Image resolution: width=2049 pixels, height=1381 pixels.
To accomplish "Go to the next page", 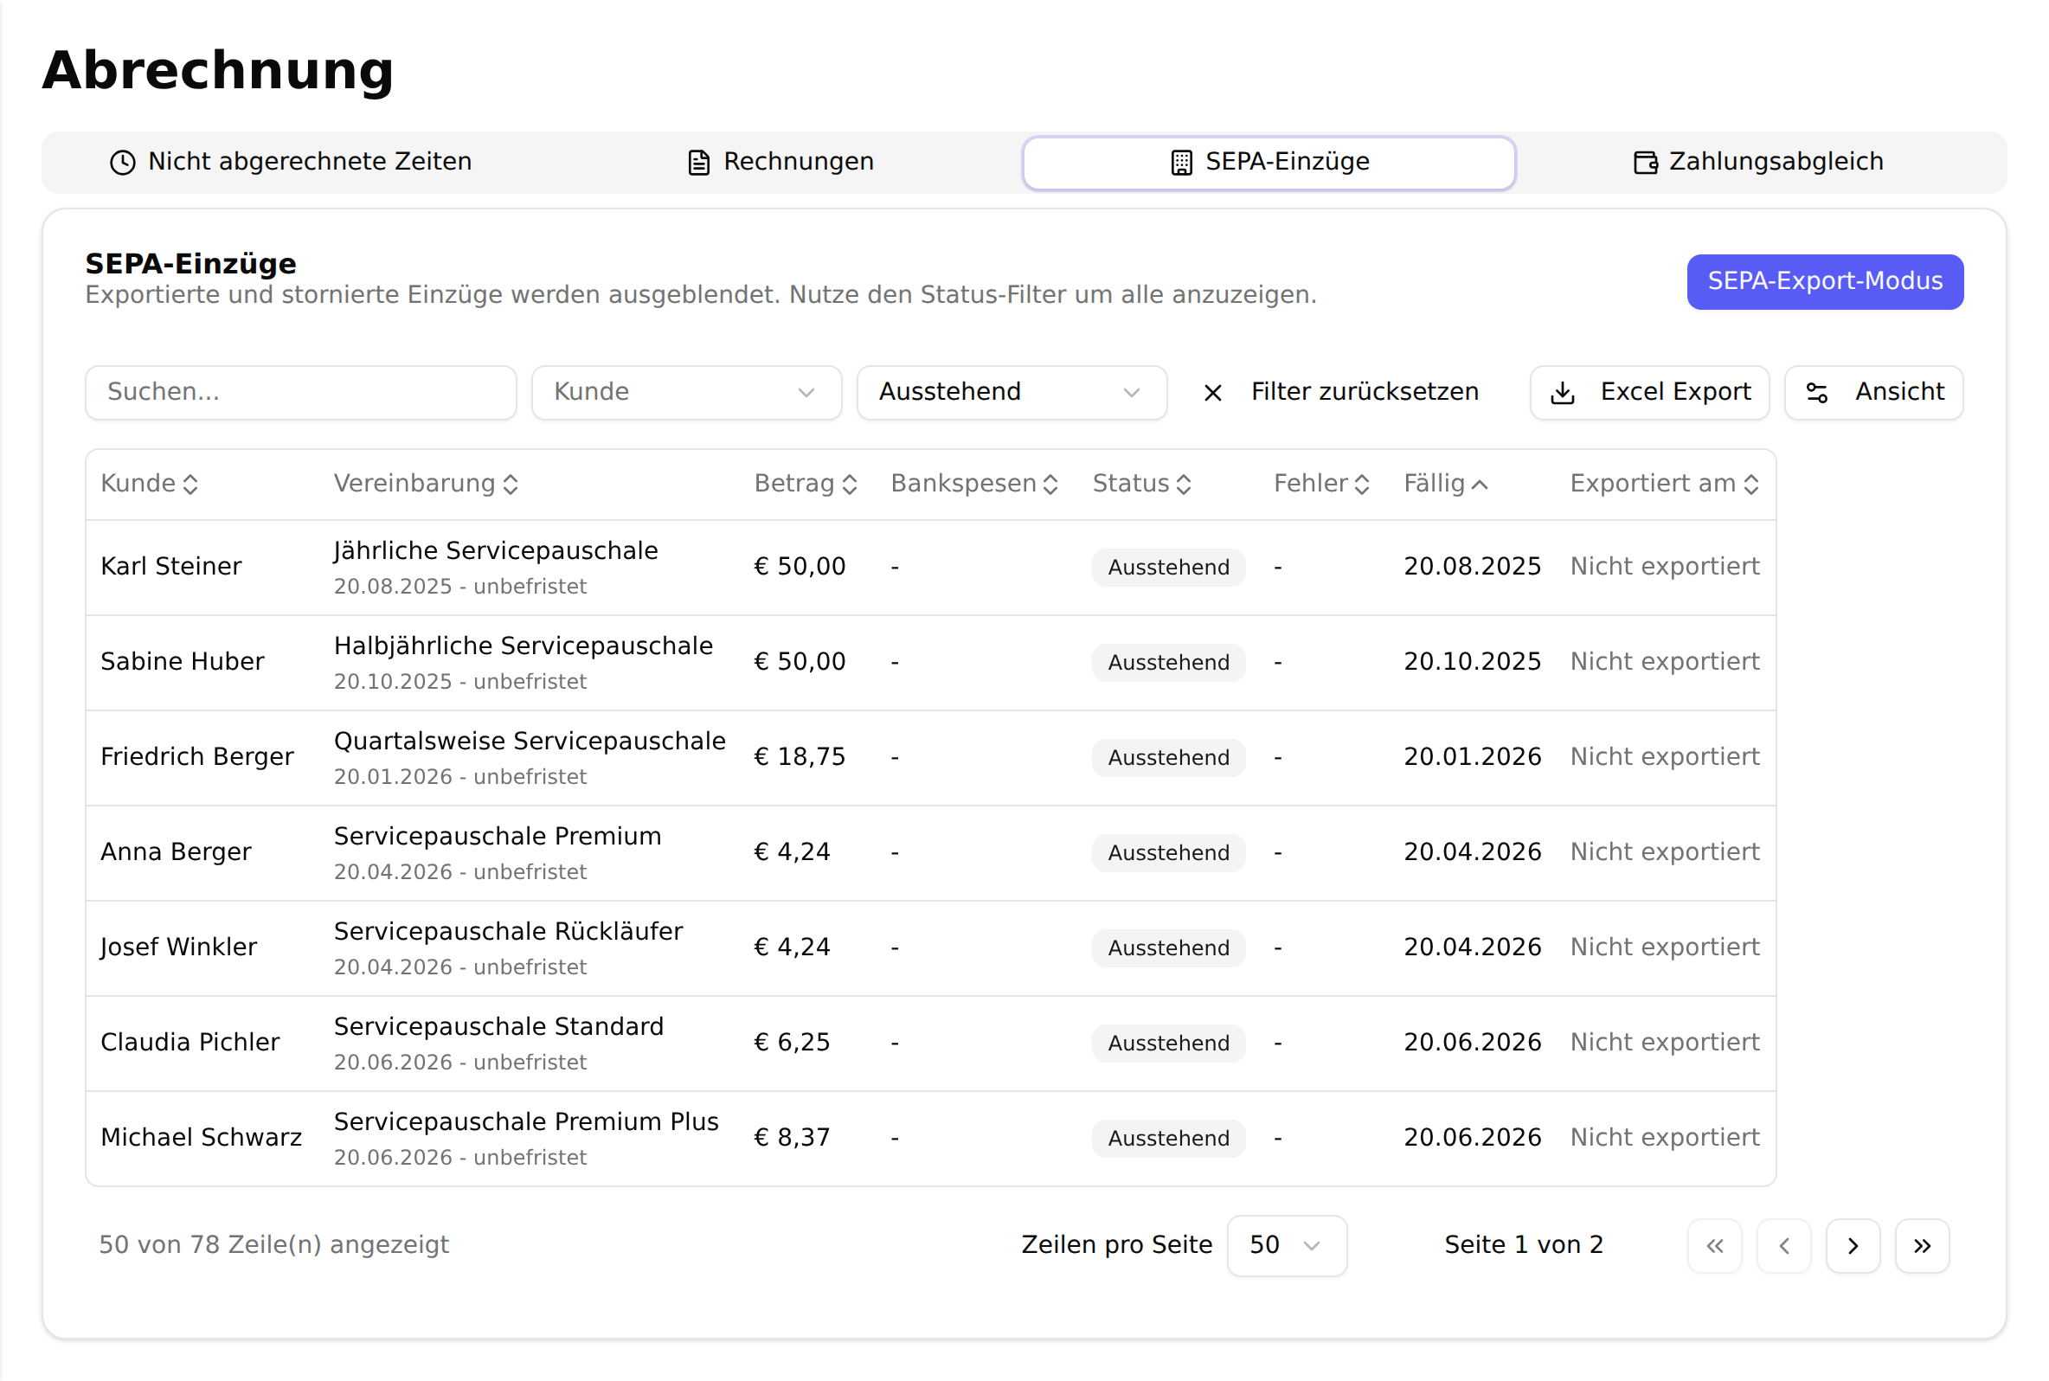I will click(1853, 1245).
